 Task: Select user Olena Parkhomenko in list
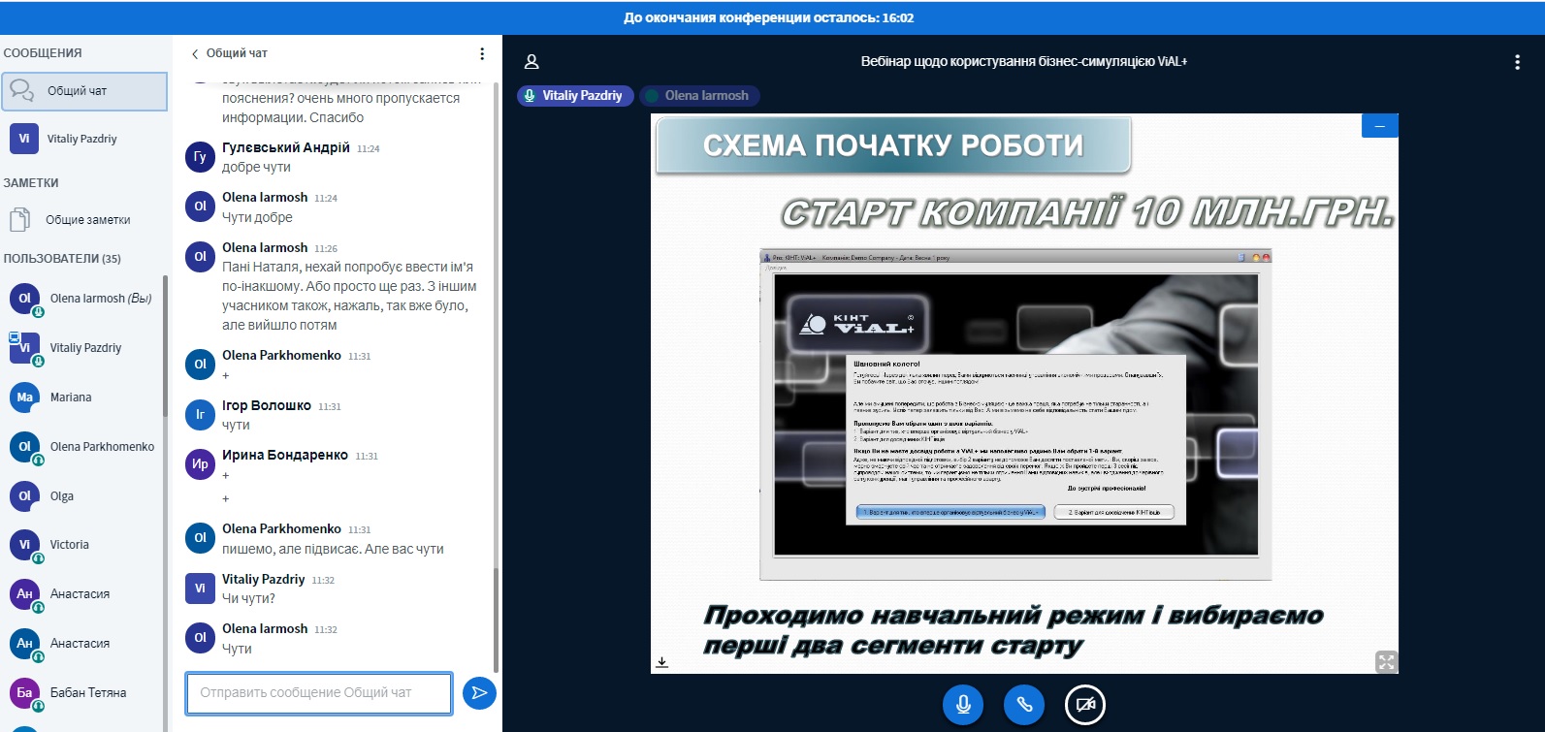82,447
